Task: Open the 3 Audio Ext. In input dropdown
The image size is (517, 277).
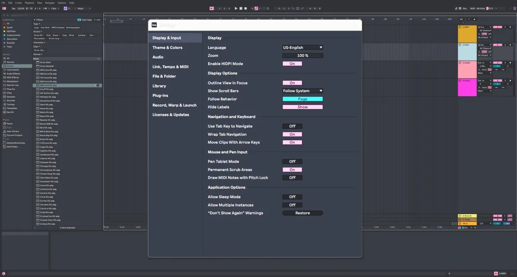Action: [x=484, y=63]
